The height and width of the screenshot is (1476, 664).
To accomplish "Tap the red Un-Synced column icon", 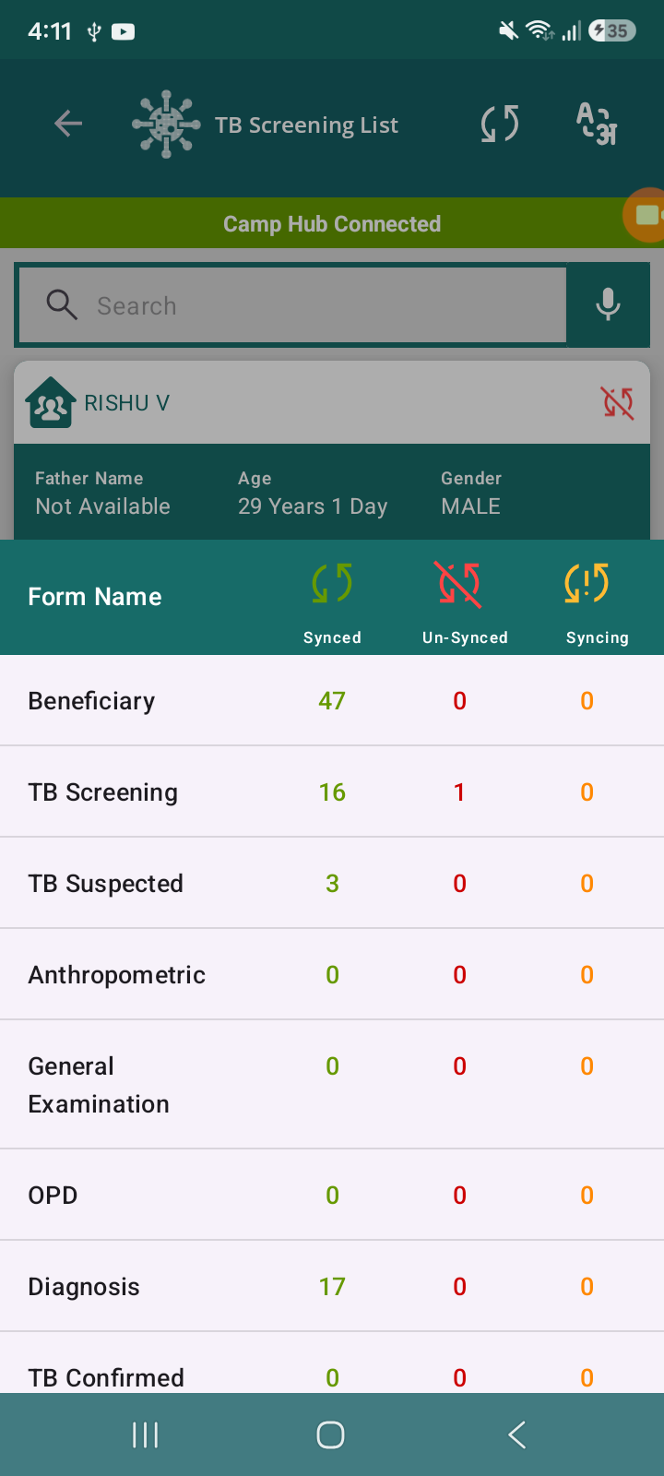I will (x=459, y=585).
